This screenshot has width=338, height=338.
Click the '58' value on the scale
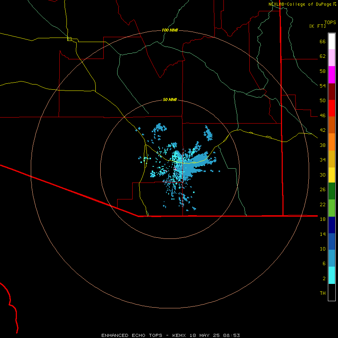(x=323, y=71)
